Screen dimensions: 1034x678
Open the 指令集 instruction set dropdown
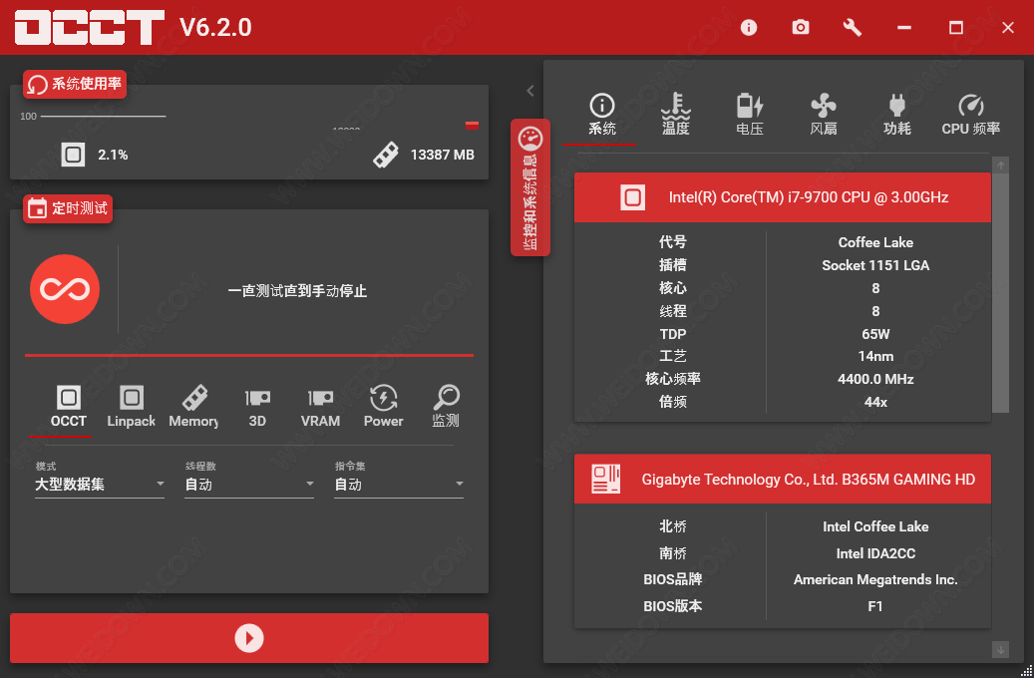click(399, 485)
